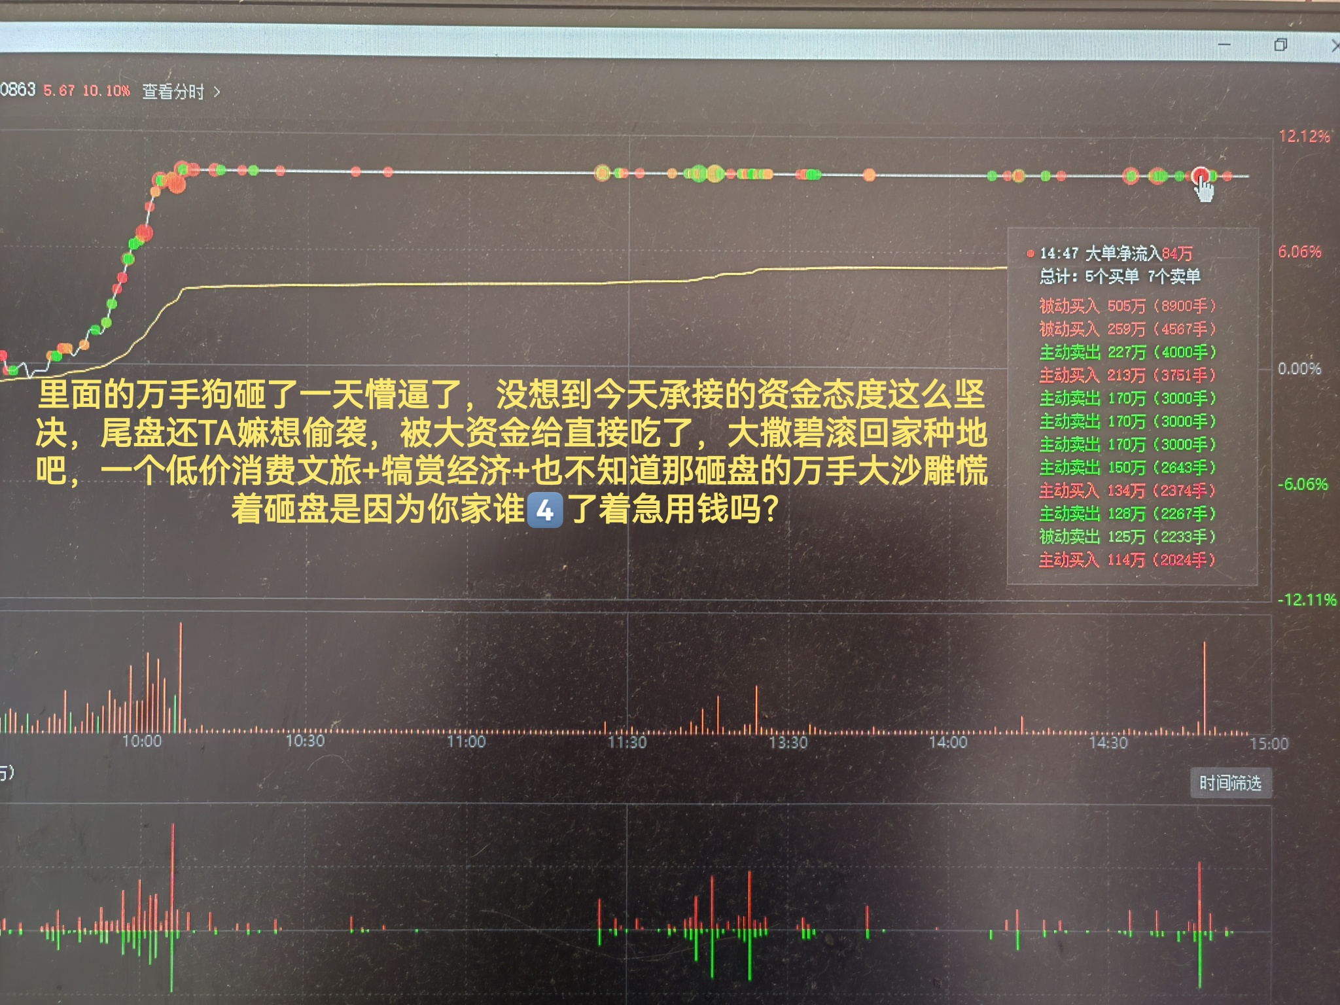Click the chevron arrow after 查看分时
The width and height of the screenshot is (1340, 1005).
pyautogui.click(x=217, y=92)
